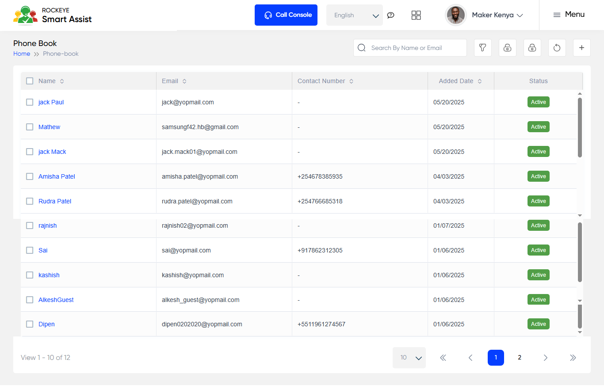Click the 'View 1 - 10 of 12' text
The width and height of the screenshot is (604, 386).
pyautogui.click(x=46, y=358)
